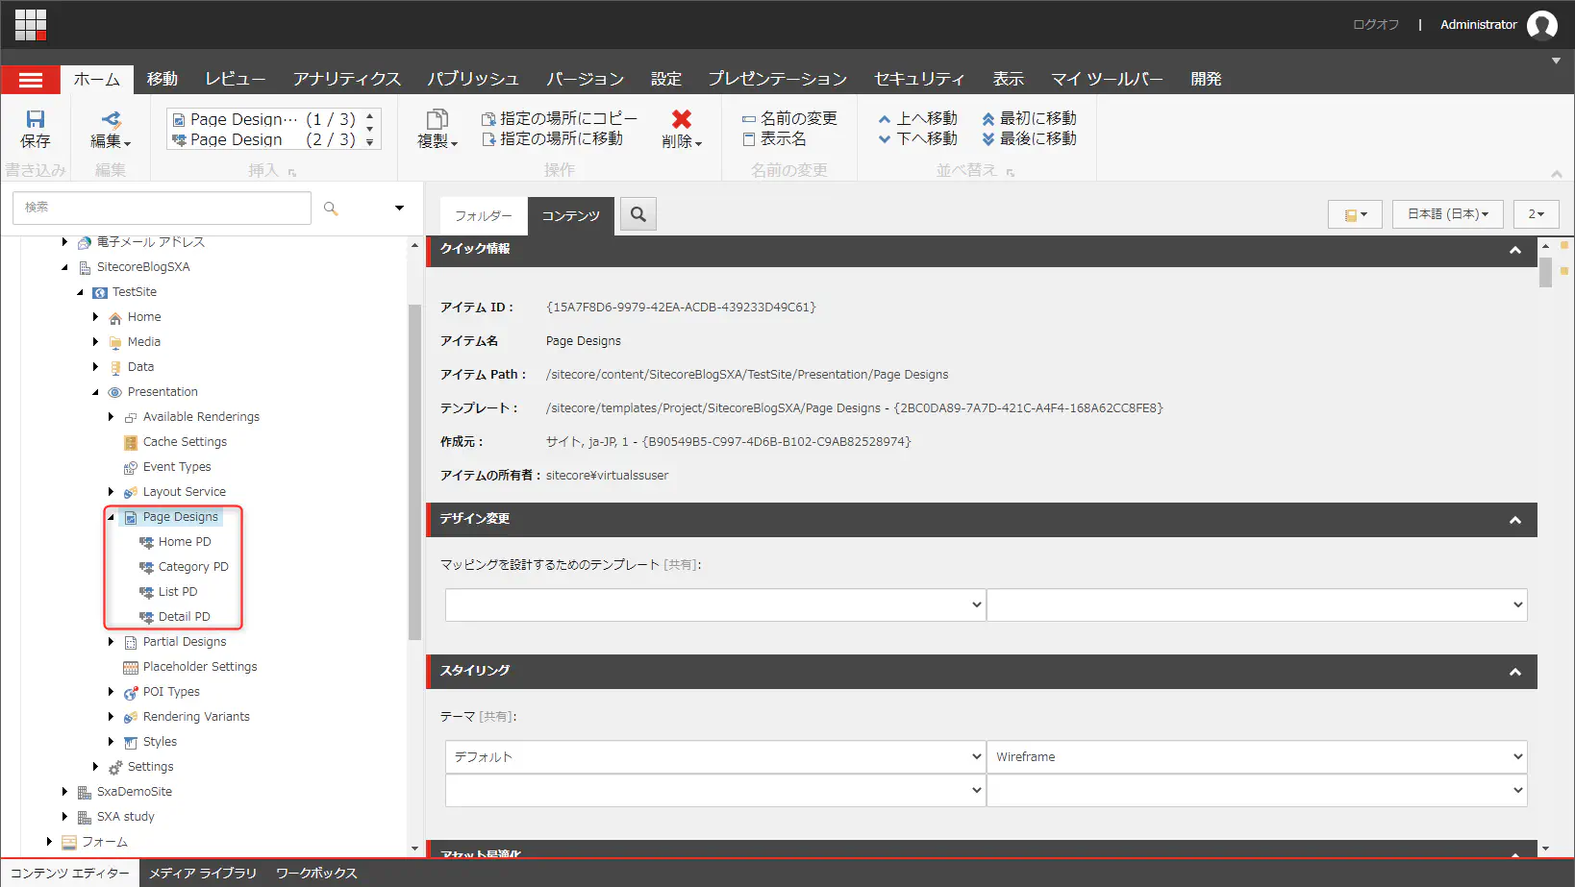Collapse the スタイリング section
1575x887 pixels.
coord(1515,672)
